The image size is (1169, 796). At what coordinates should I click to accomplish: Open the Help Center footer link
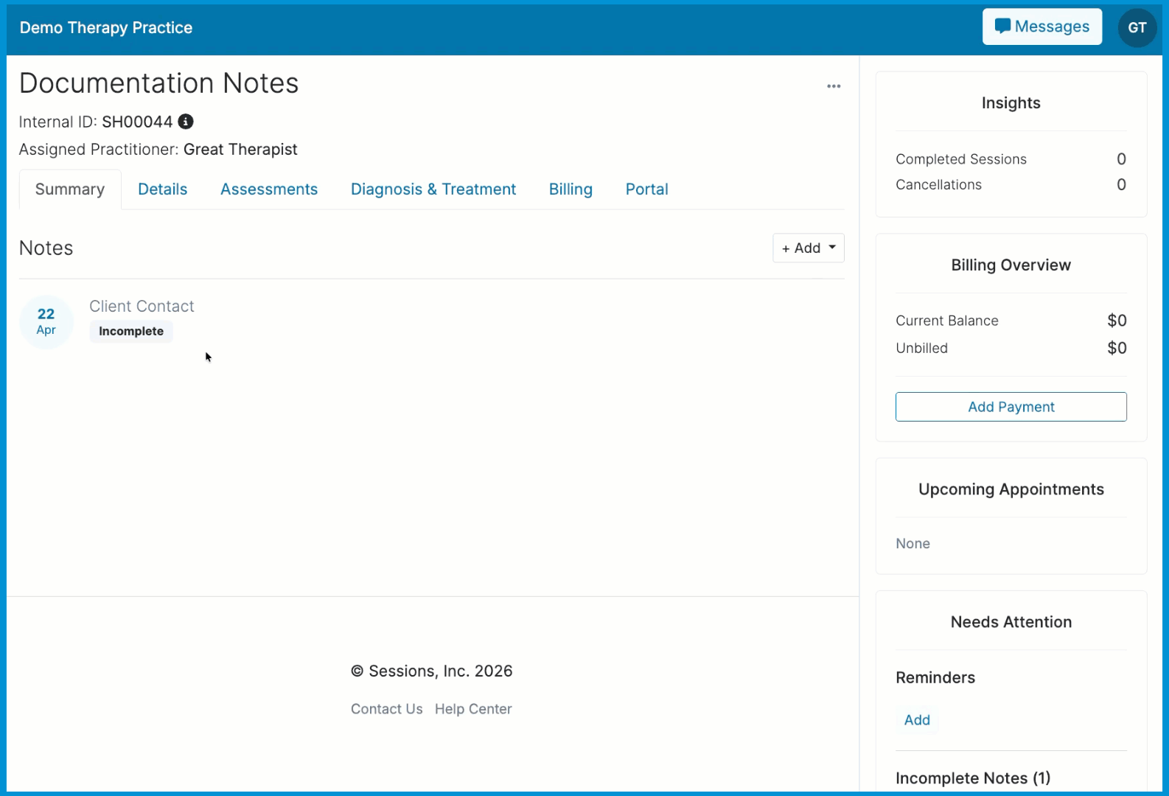[473, 709]
